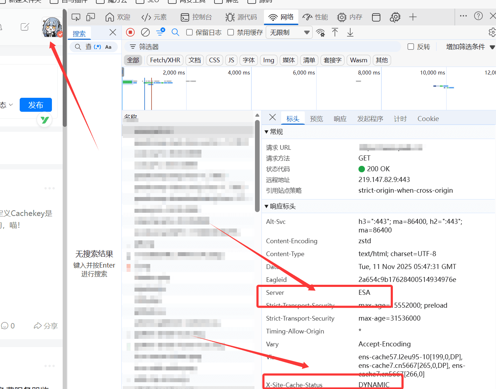Clear the network log with the clear icon
This screenshot has width=496, height=389.
(145, 33)
